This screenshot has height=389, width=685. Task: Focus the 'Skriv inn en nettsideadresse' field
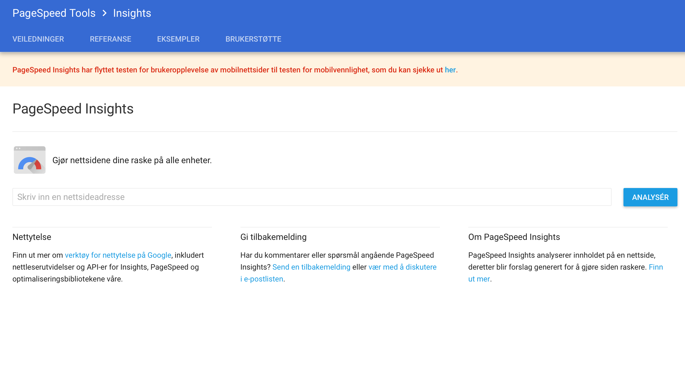312,197
